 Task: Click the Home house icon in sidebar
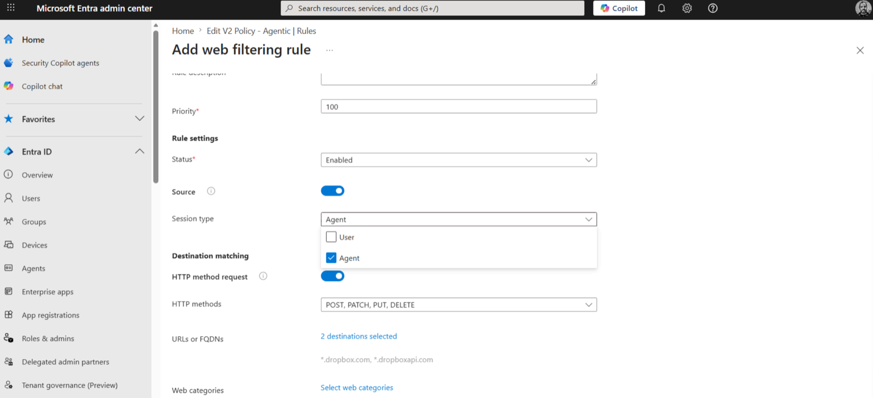[x=9, y=39]
